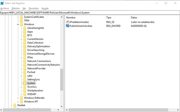Expand the WcmSvc key
The width and height of the screenshot is (180, 112).
pyautogui.click(x=21, y=87)
